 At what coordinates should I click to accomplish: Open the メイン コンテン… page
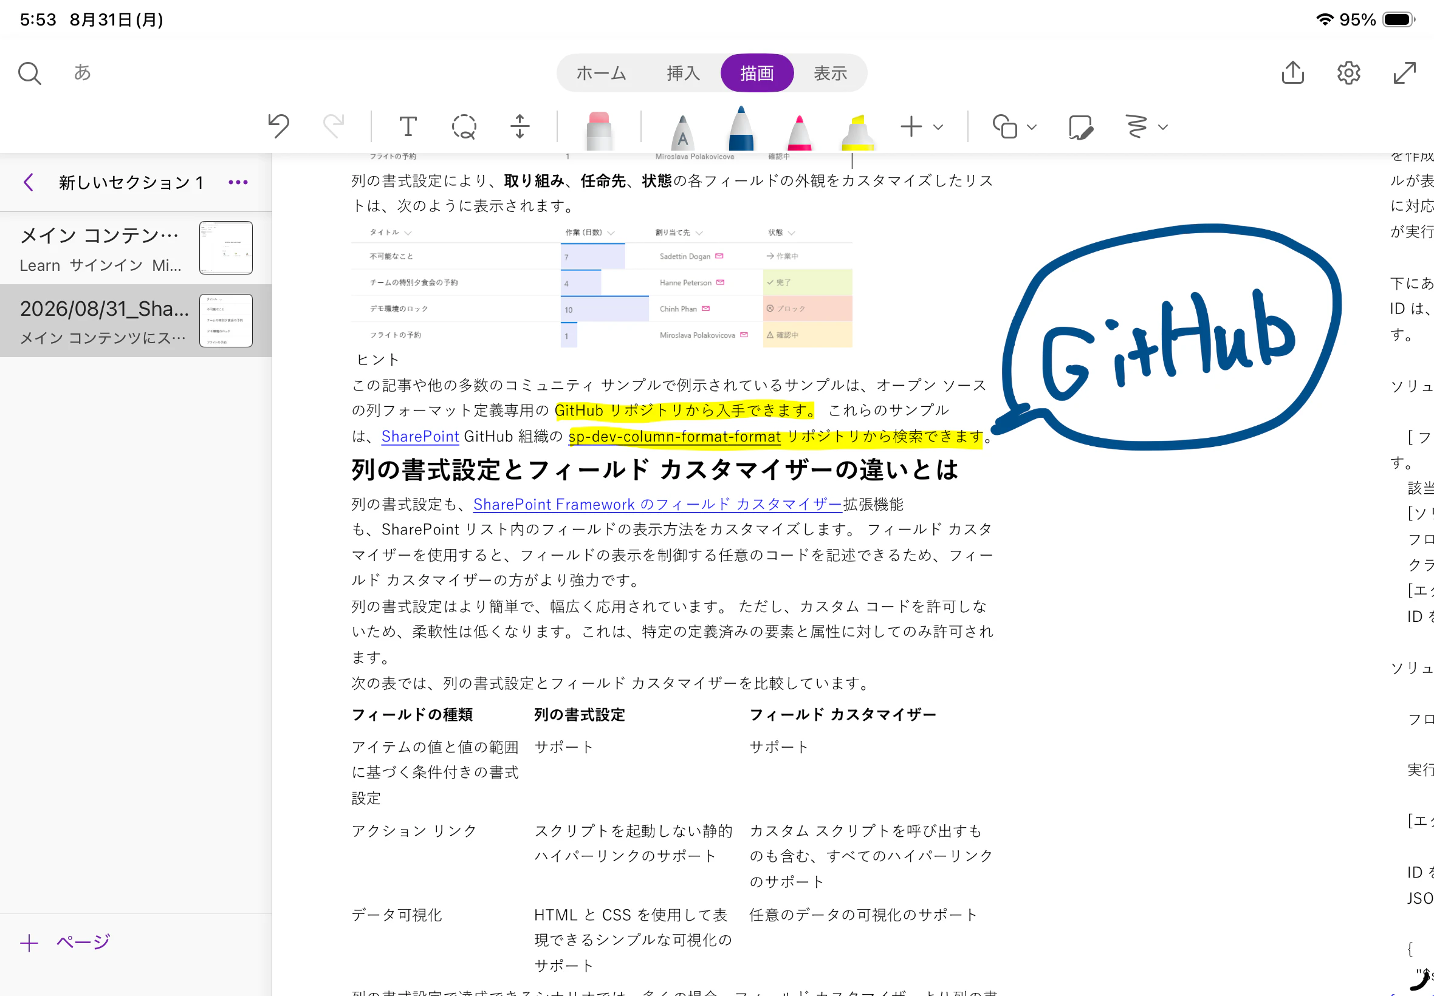click(136, 248)
